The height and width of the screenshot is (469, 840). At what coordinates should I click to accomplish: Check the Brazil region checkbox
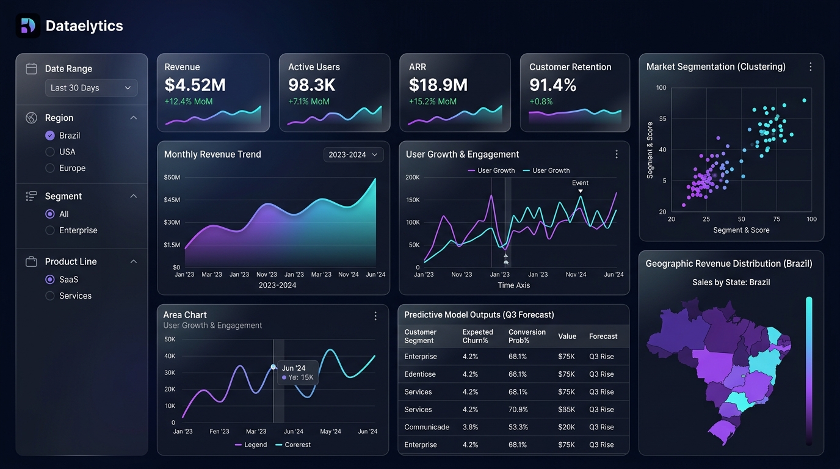[50, 136]
